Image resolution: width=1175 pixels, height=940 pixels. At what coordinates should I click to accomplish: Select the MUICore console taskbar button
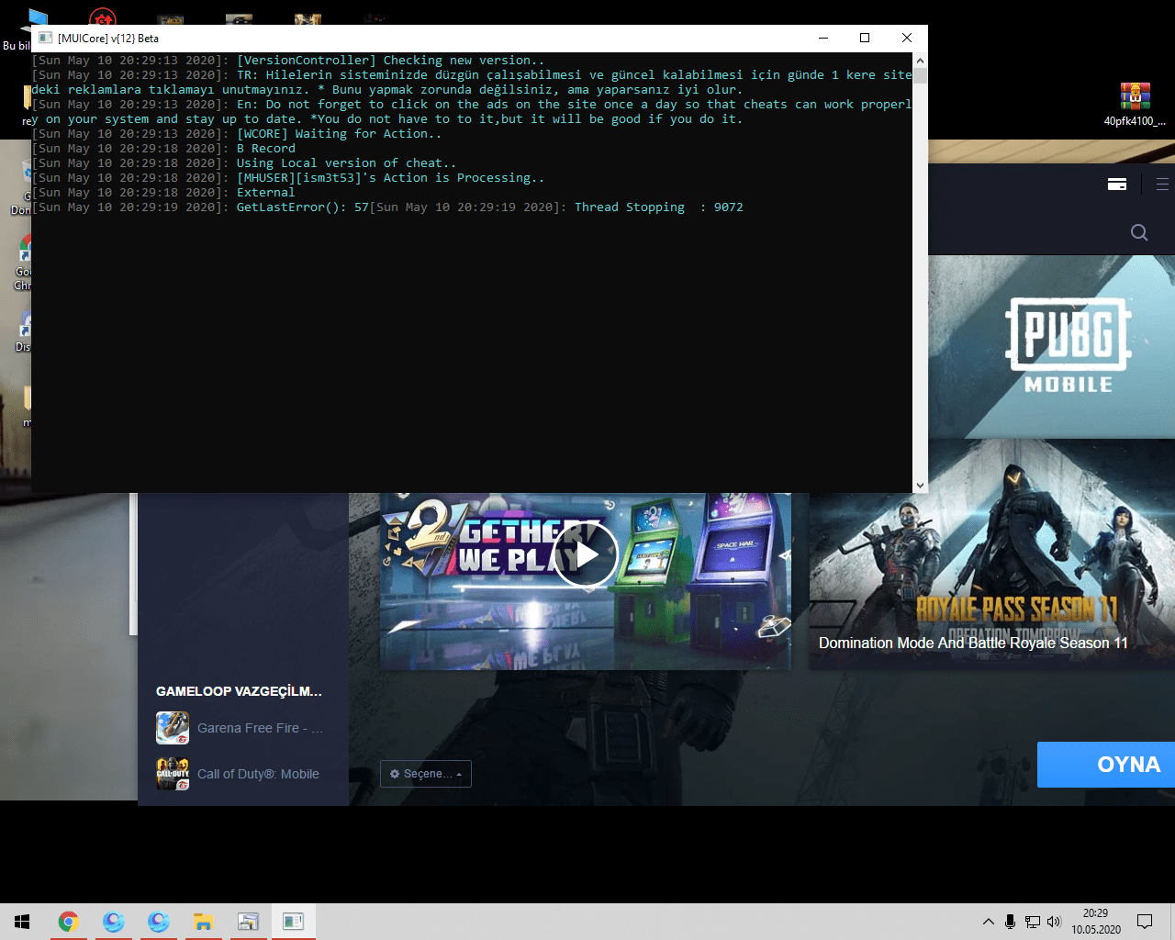pyautogui.click(x=293, y=922)
